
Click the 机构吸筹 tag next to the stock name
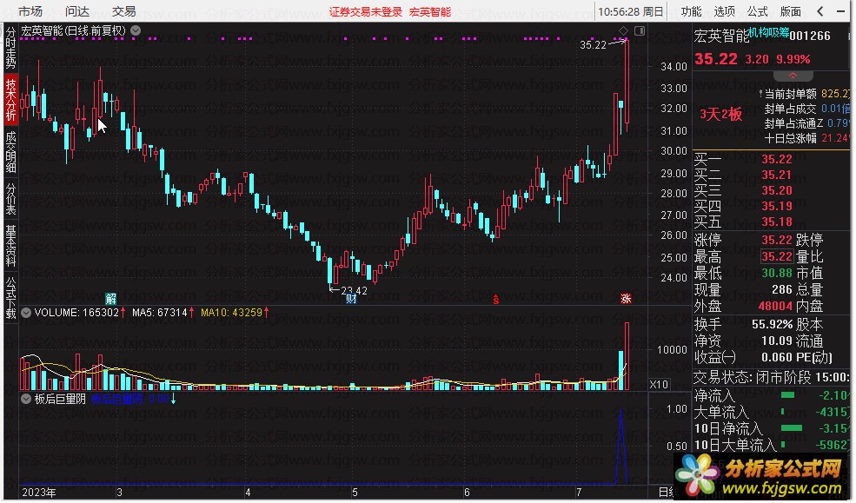tap(768, 33)
